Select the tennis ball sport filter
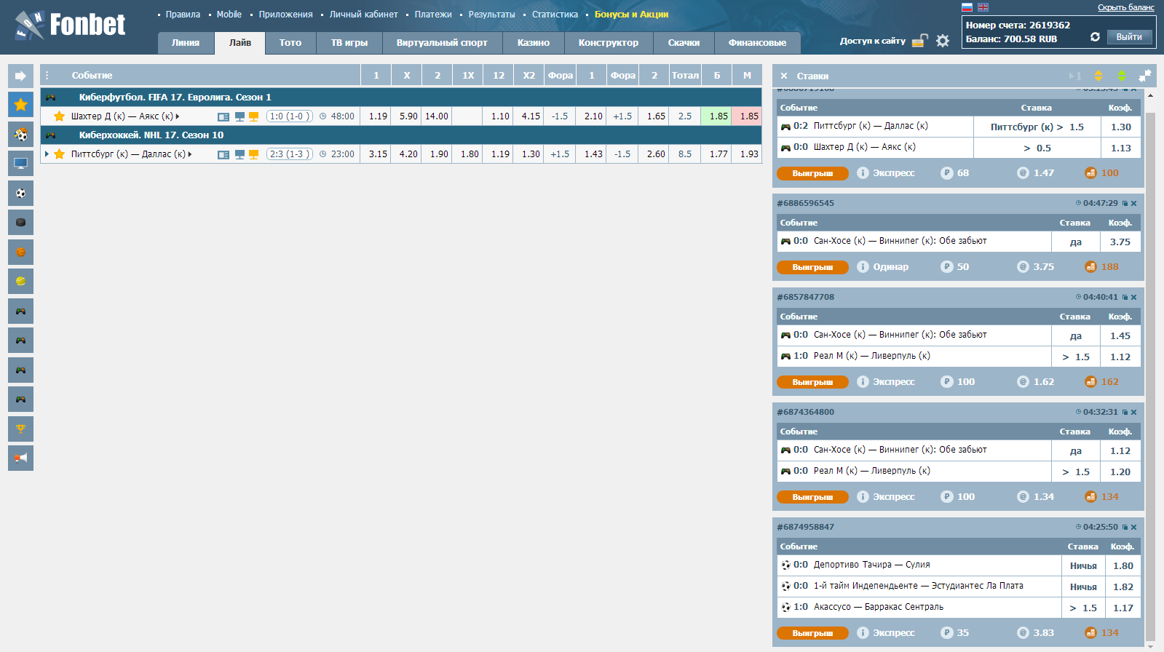1164x652 pixels. [x=20, y=282]
